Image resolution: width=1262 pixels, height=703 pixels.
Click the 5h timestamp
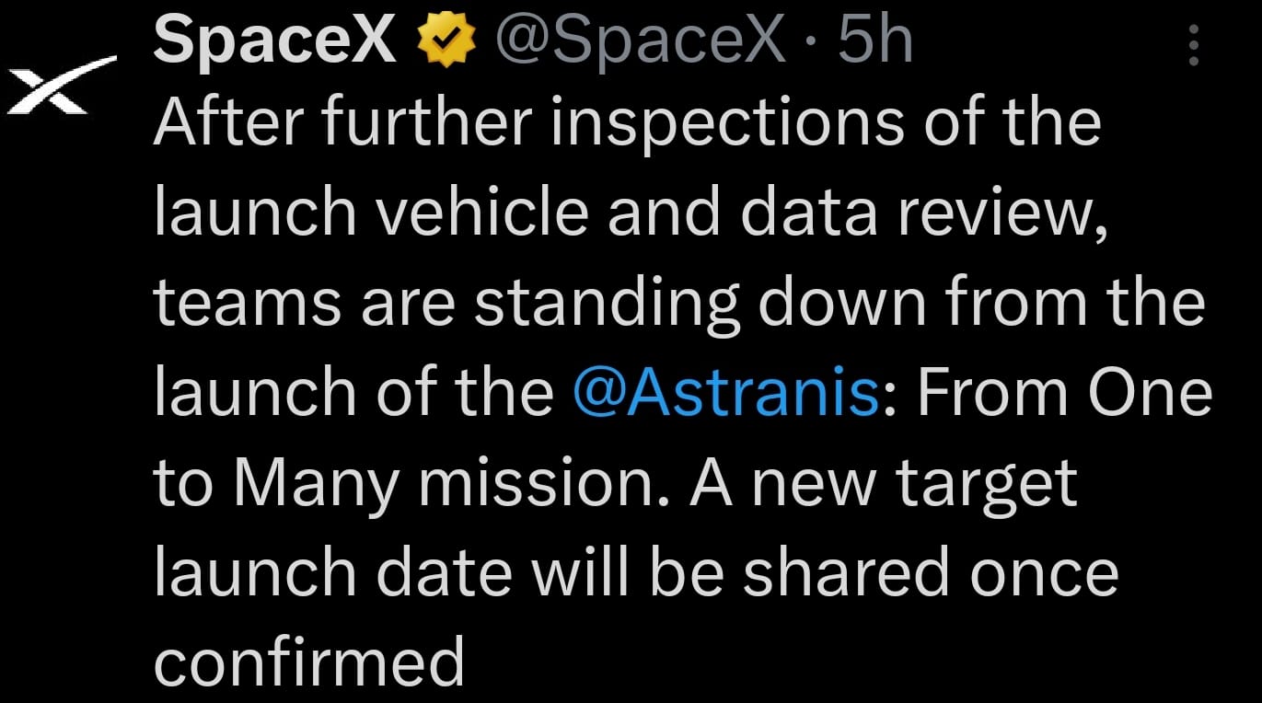point(874,42)
